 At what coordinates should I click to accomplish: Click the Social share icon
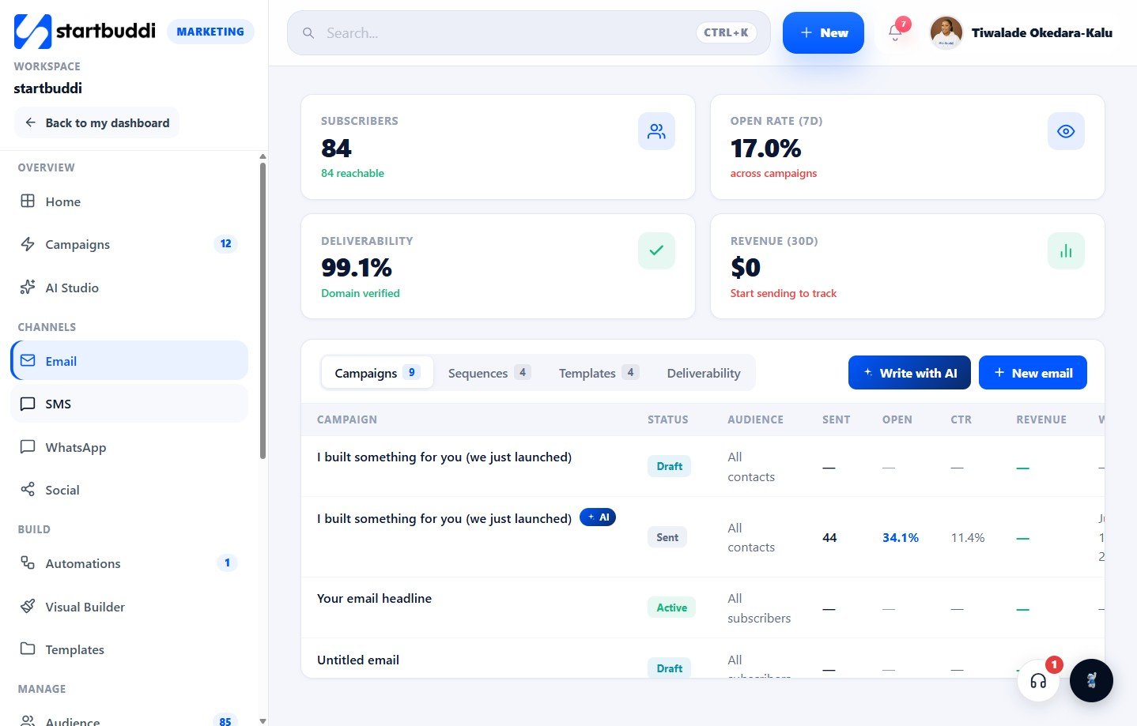pos(28,489)
